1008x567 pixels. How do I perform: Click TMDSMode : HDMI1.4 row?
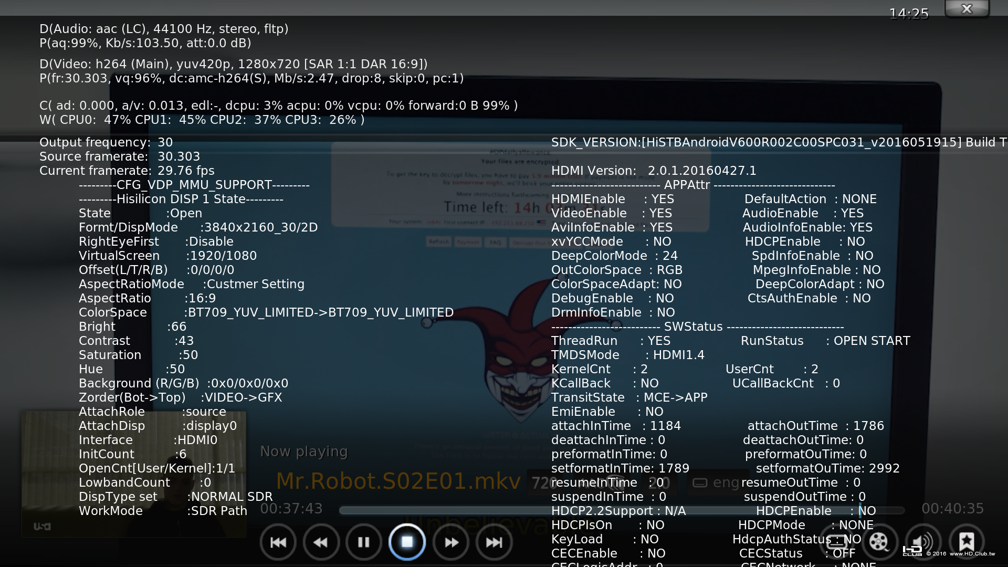[628, 355]
